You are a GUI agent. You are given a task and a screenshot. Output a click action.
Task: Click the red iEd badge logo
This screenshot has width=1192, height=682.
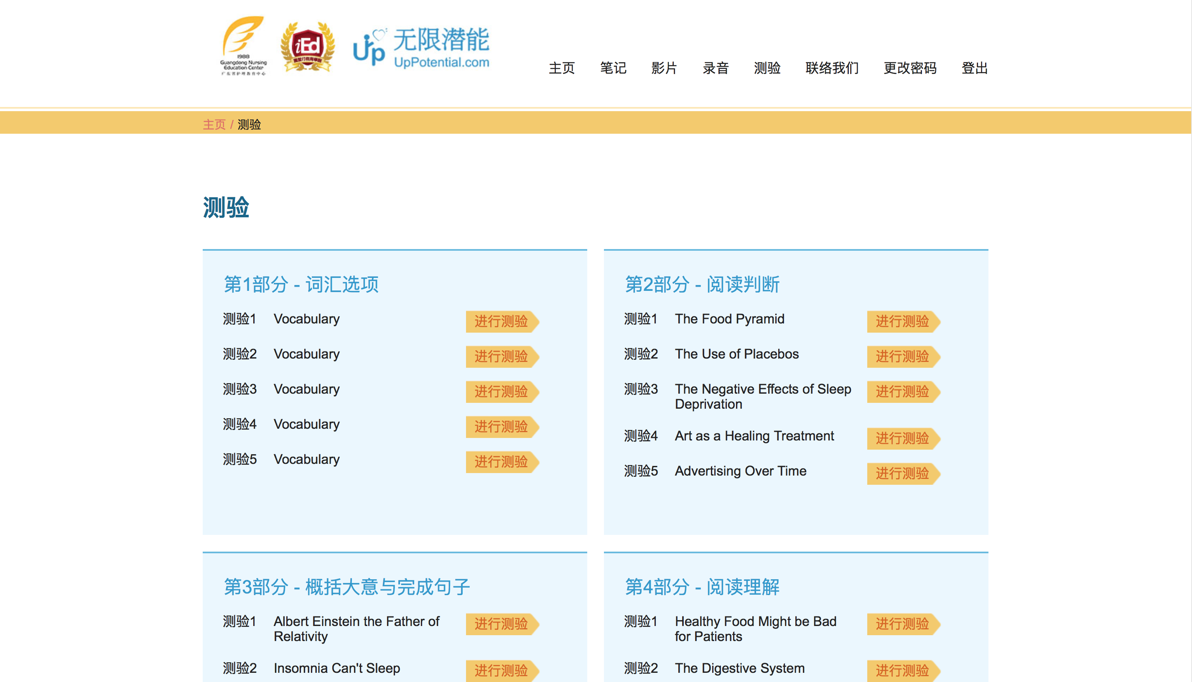pos(307,47)
